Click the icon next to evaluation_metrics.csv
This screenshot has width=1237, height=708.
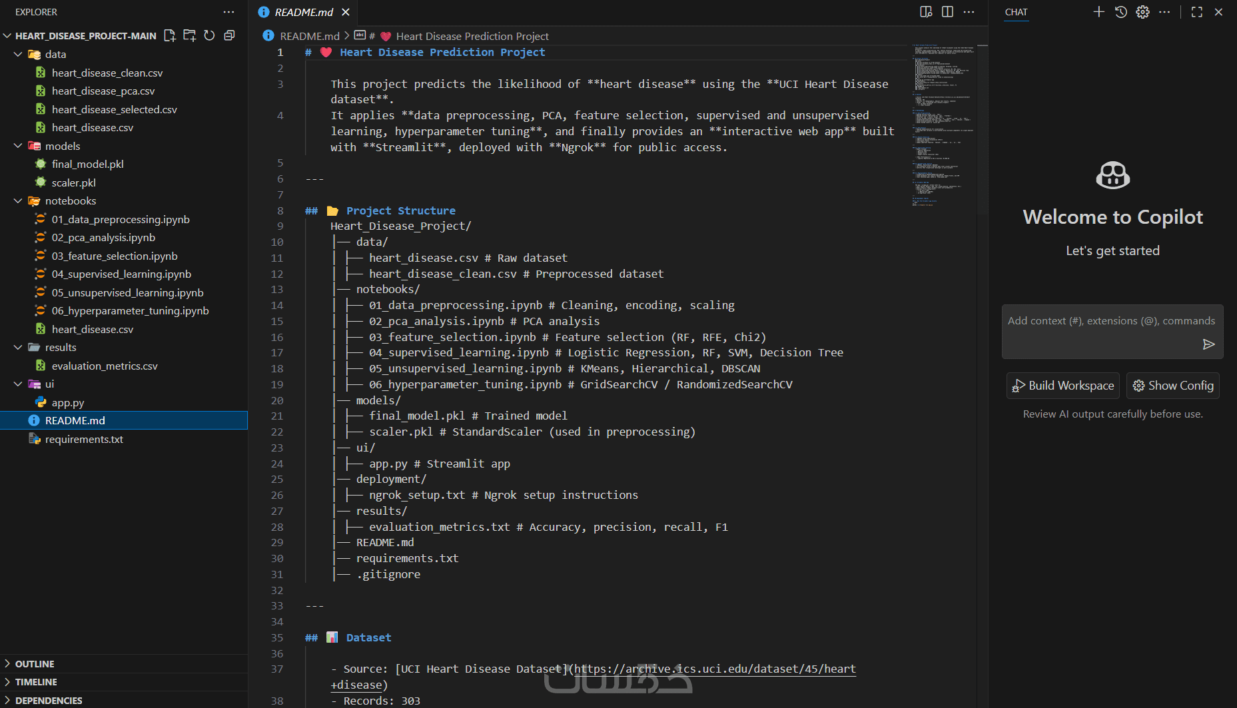[41, 366]
